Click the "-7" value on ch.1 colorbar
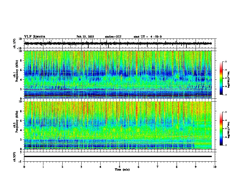Image resolution: width=242 pixels, height=187 pixels. pos(225,95)
